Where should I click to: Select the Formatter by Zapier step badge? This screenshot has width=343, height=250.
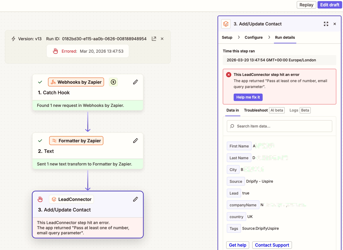click(76, 141)
